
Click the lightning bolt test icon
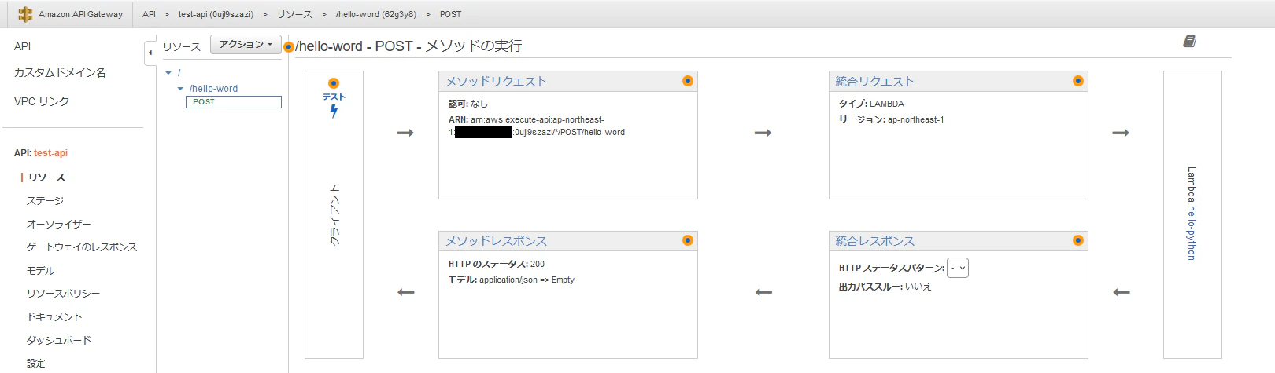point(334,111)
